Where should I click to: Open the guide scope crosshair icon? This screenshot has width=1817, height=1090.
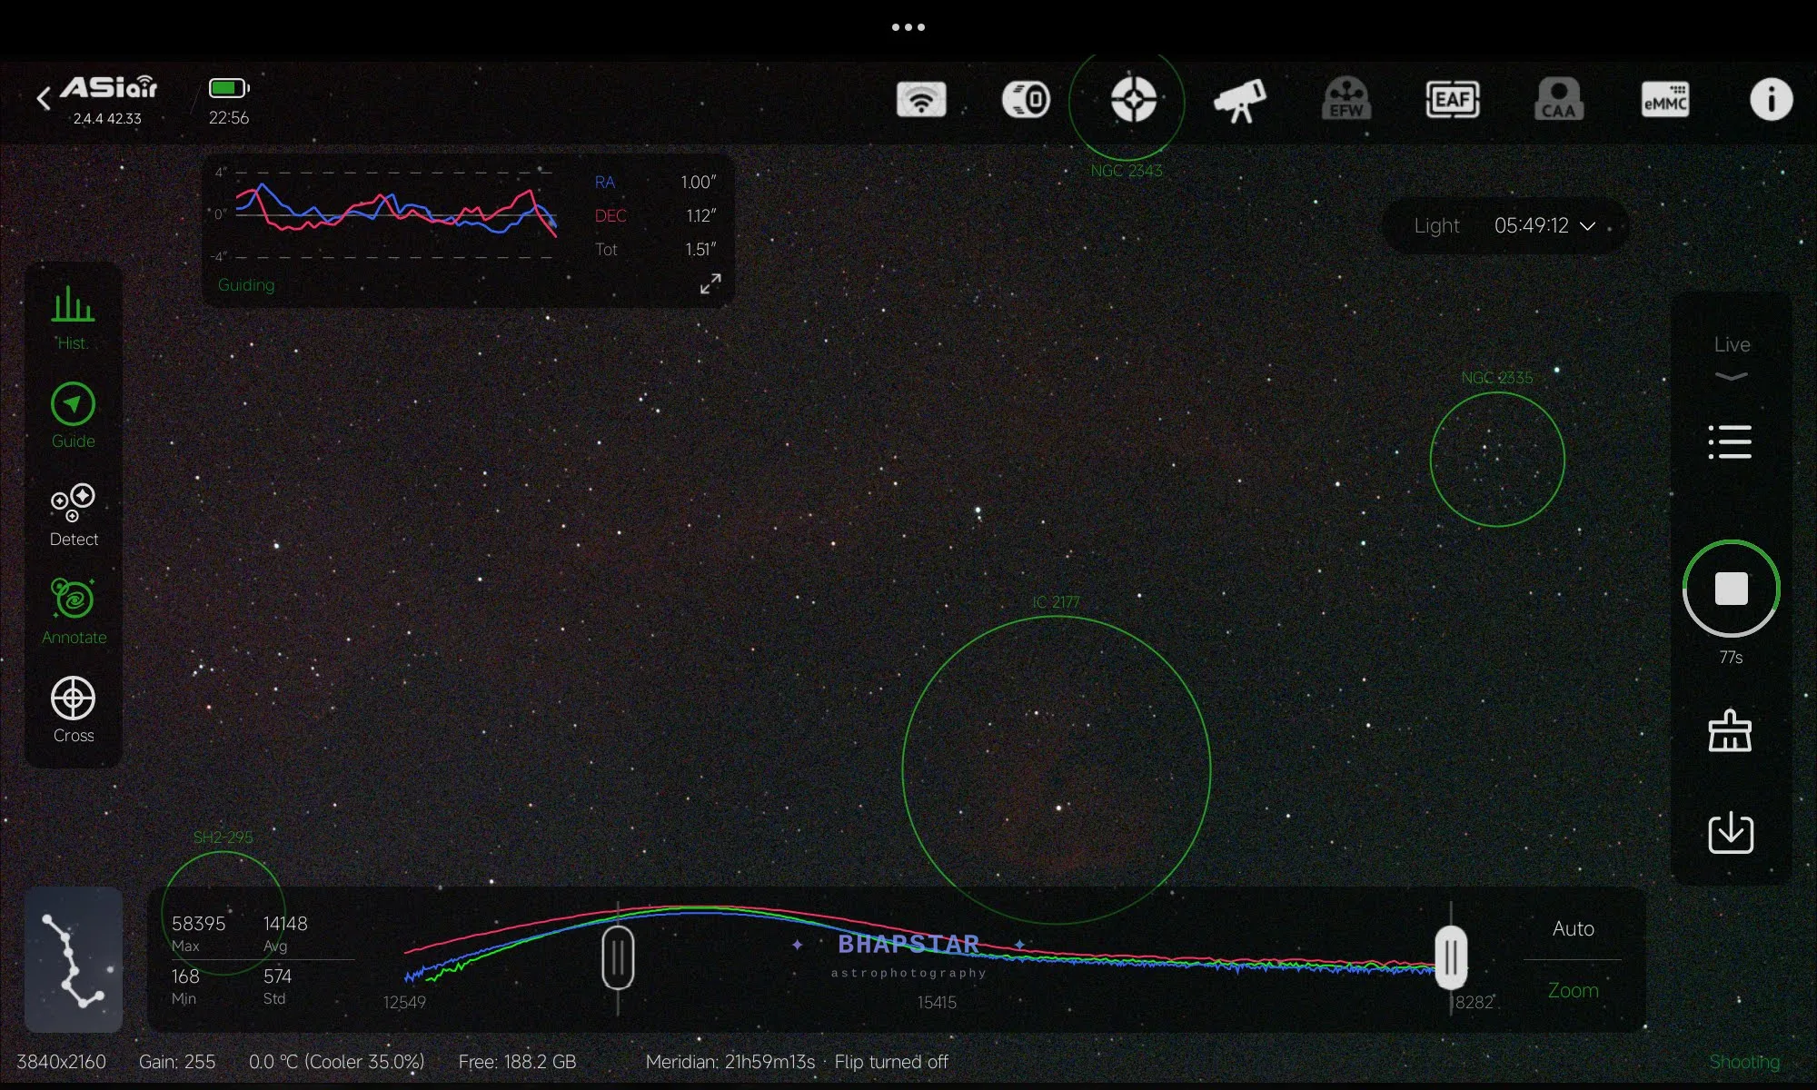(x=1133, y=99)
